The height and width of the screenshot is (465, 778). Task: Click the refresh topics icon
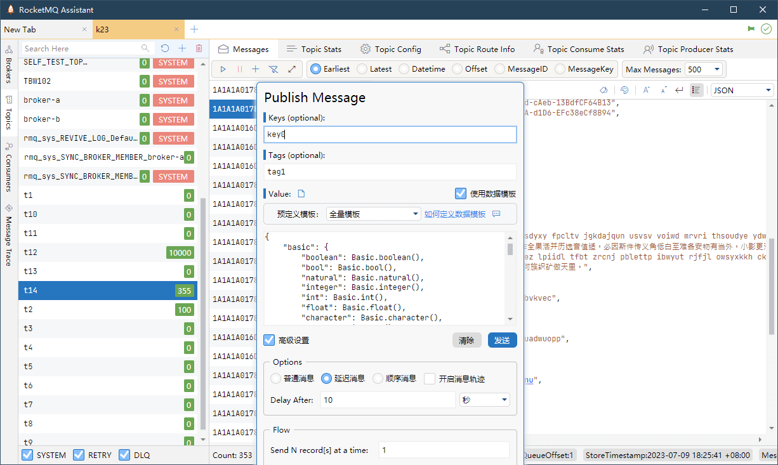click(165, 48)
